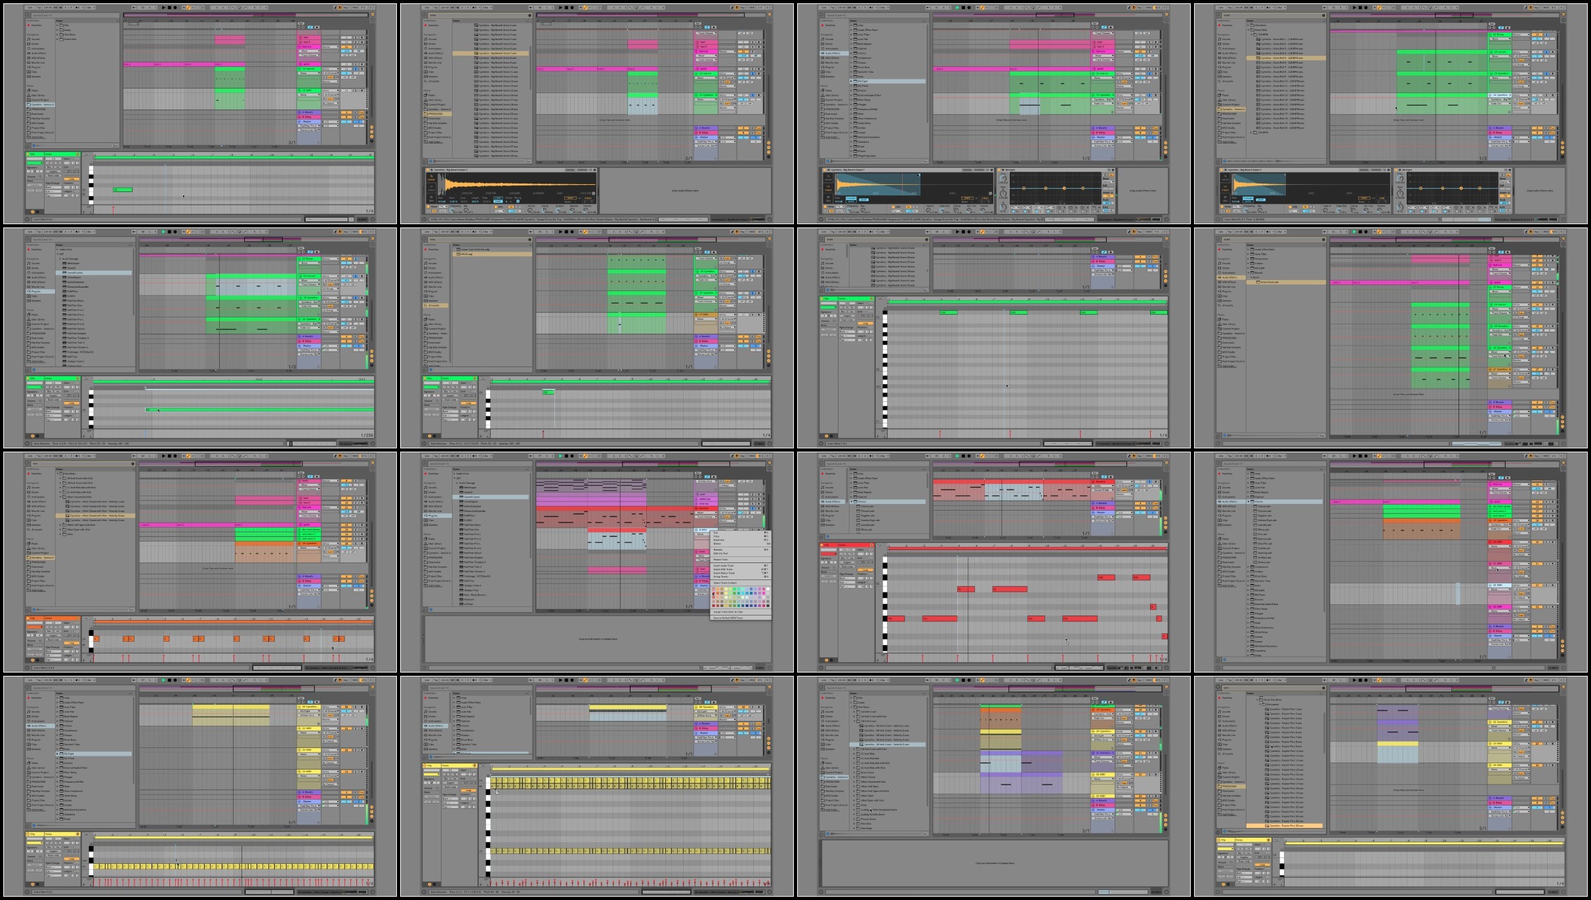1591x900 pixels.
Task: Choose Freeze Track in the context menu
Action: point(741,560)
